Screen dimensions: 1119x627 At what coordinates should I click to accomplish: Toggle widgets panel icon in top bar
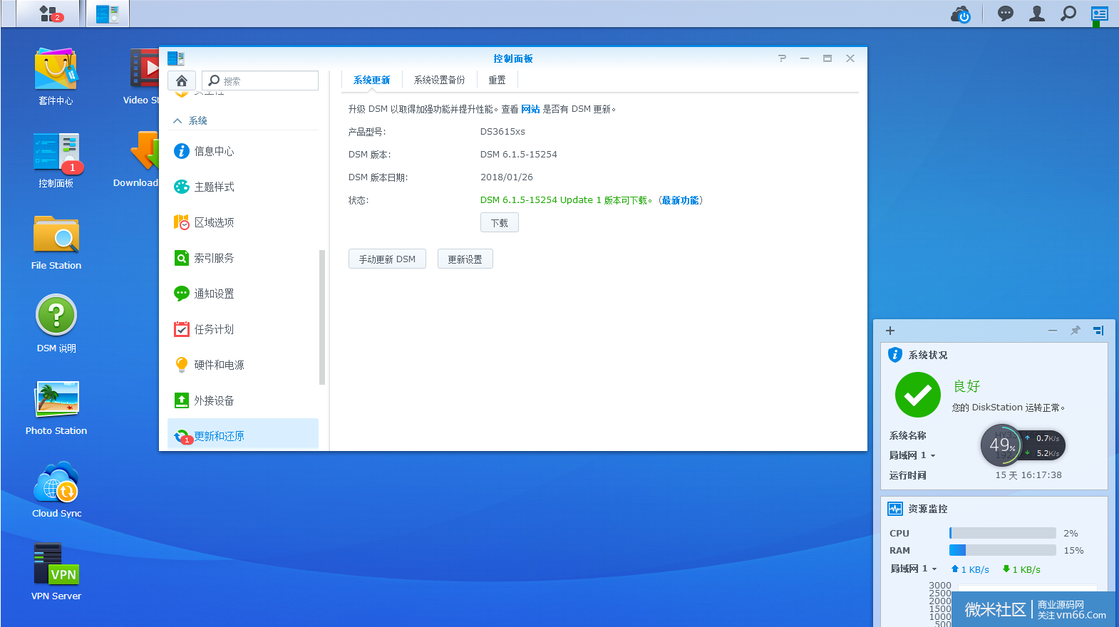(x=1100, y=14)
